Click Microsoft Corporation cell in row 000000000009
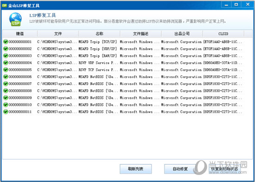Viewport: 255px width, 182px height. [x=181, y=98]
